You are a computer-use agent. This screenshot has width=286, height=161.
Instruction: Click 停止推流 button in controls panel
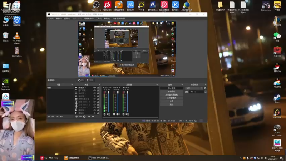tap(172, 88)
